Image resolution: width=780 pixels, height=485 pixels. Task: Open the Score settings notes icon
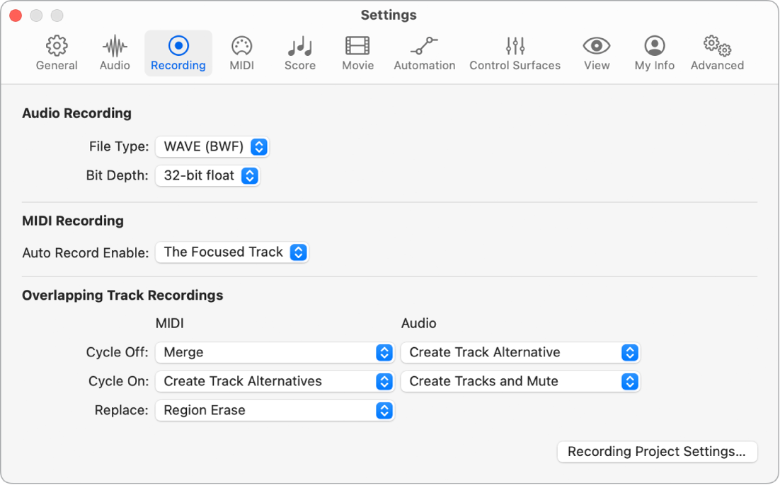(300, 48)
